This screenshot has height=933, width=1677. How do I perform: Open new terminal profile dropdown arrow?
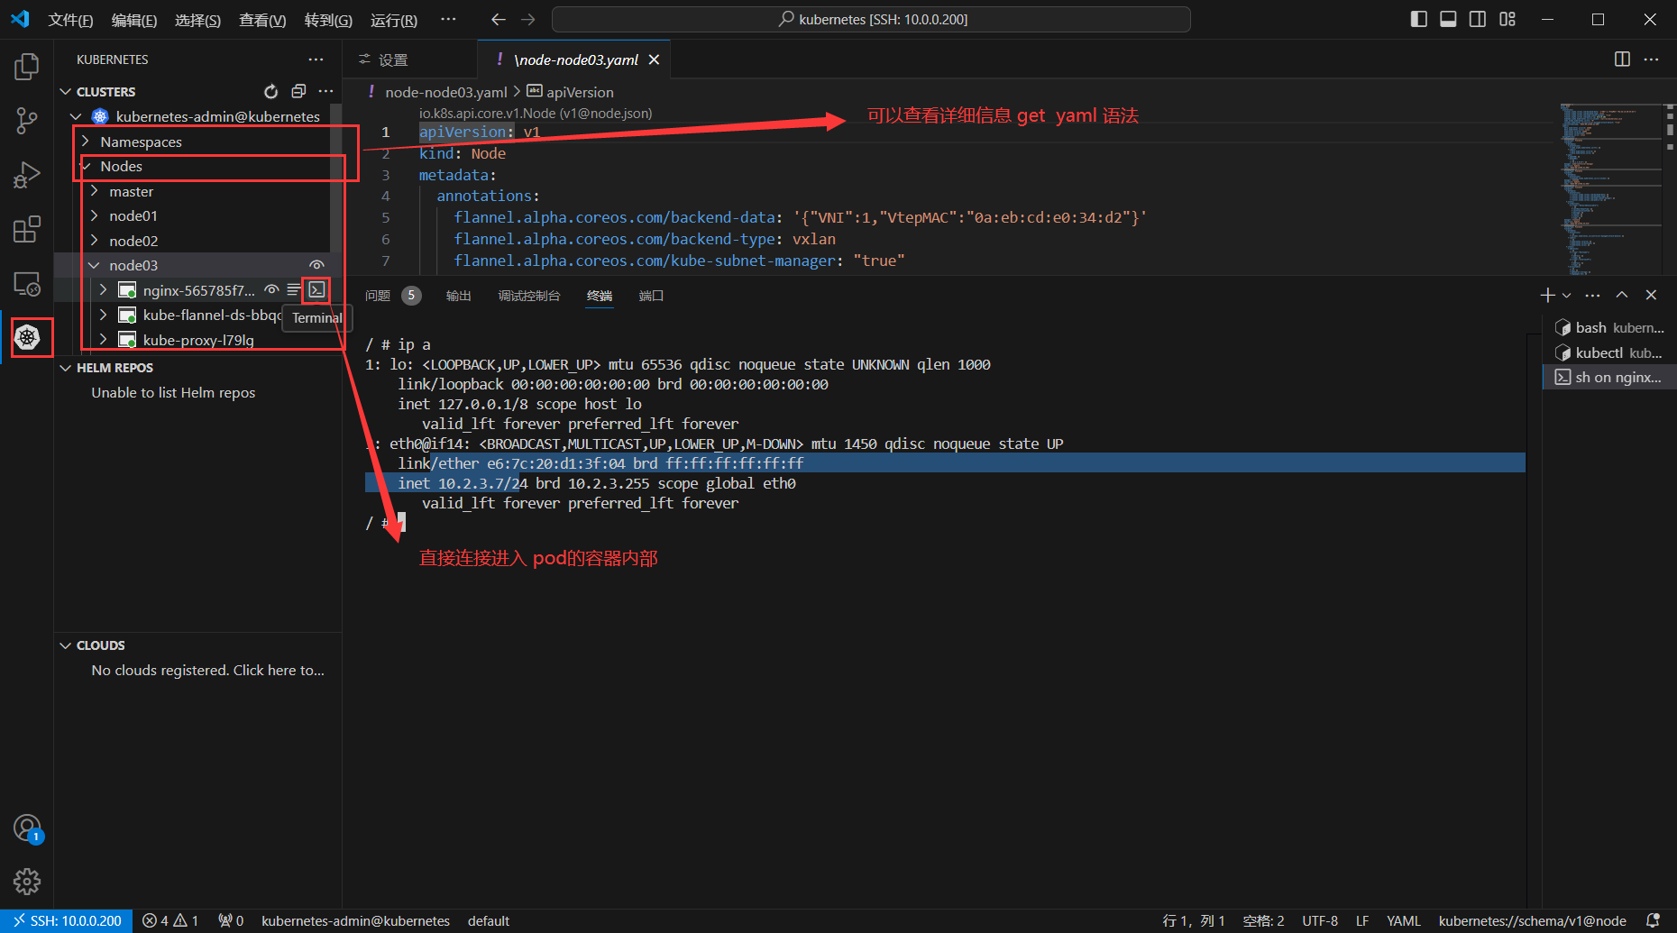tap(1566, 295)
